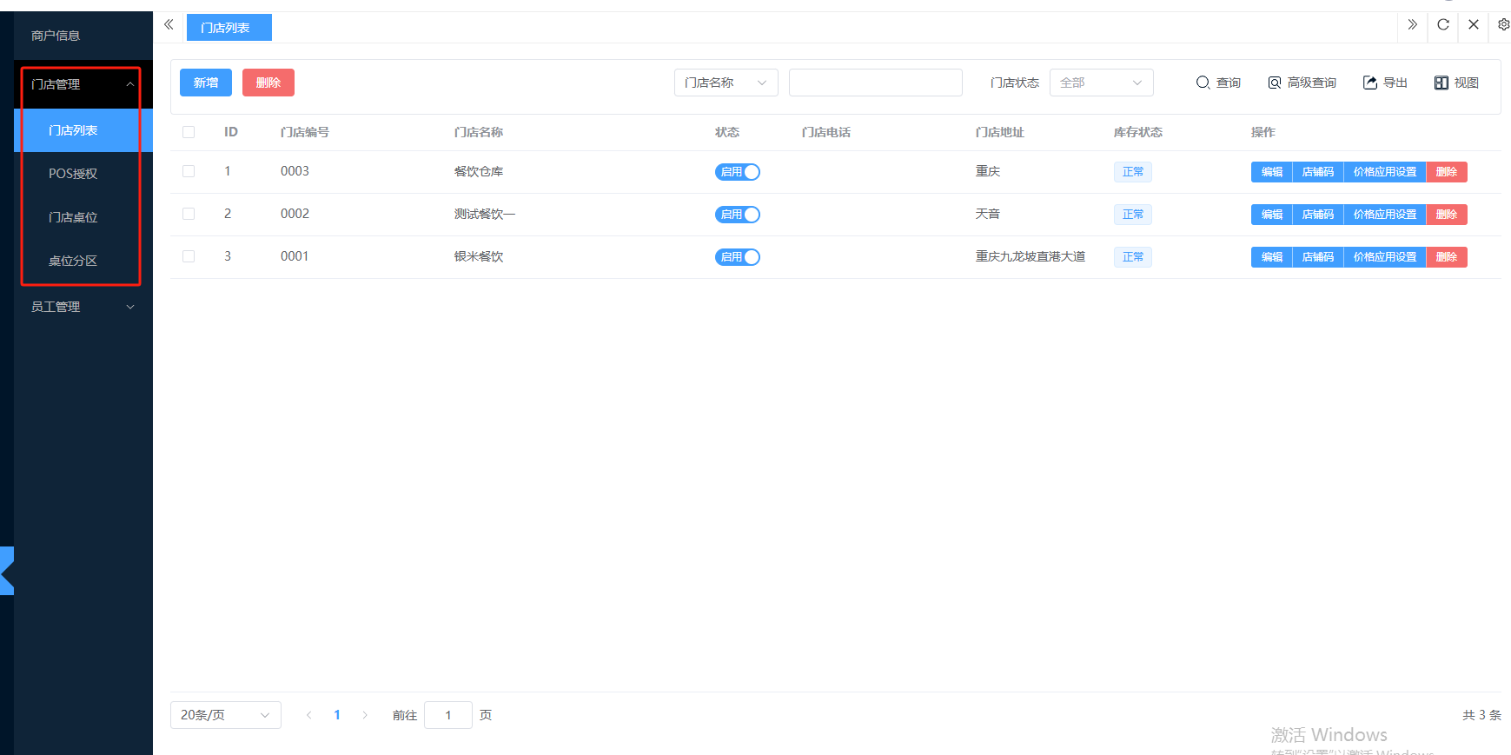The image size is (1511, 755).
Task: Change page size from 20条/页 dropdown
Action: tap(225, 715)
